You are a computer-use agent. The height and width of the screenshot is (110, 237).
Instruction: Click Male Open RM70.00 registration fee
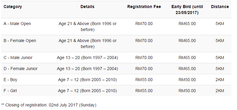click(x=144, y=24)
